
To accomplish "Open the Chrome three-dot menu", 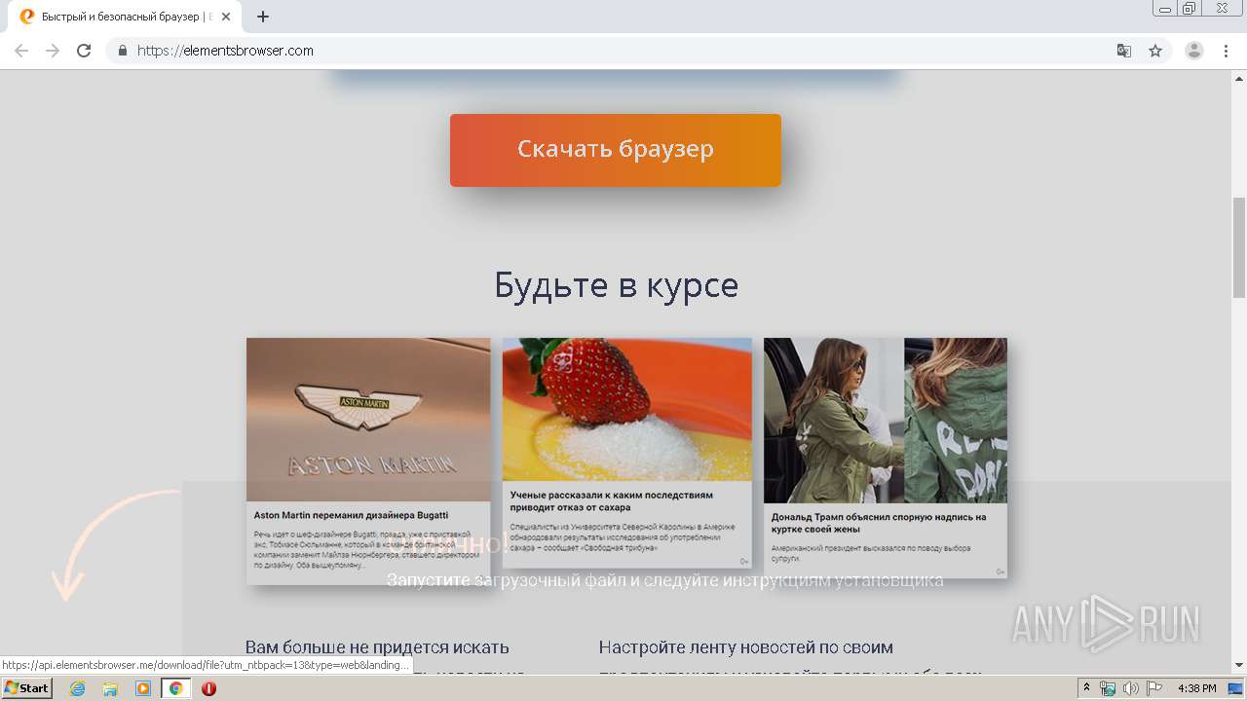I will click(1226, 51).
